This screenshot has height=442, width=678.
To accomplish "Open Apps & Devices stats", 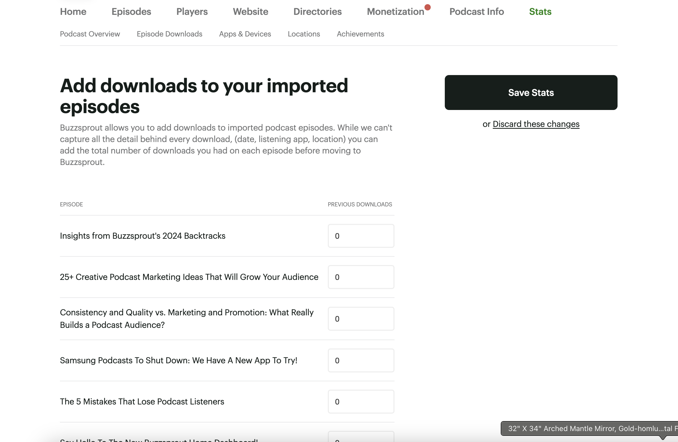I will coord(245,34).
